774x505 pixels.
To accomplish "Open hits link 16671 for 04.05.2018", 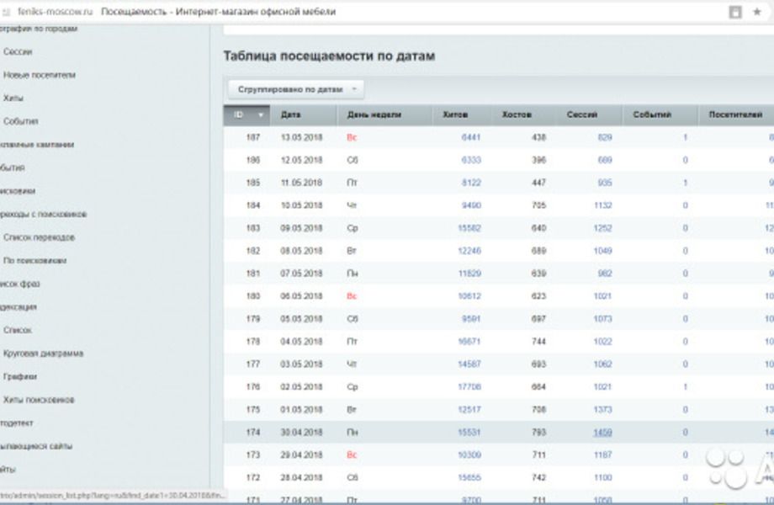I will point(469,342).
